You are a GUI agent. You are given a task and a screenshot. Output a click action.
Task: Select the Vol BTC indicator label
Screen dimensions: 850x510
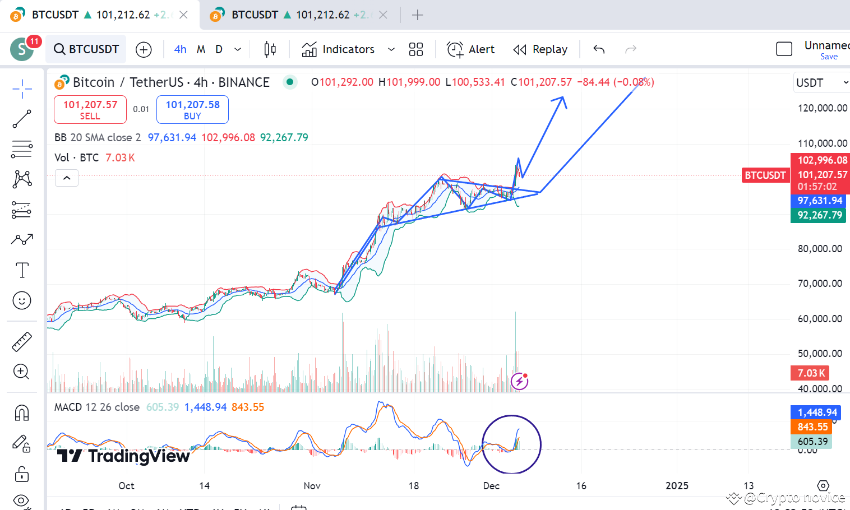(77, 157)
